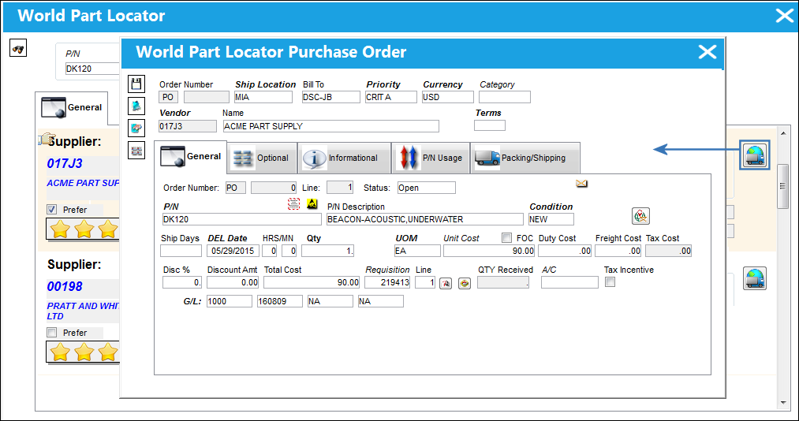Viewport: 799px width, 421px height.
Task: Click the second sidebar icon below Save
Action: tap(137, 106)
